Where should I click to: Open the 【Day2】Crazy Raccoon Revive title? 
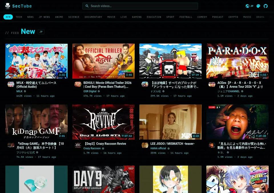[x=105, y=144]
